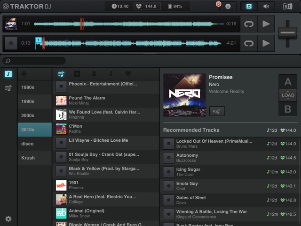Select the 2000s playlist

tap(35, 115)
